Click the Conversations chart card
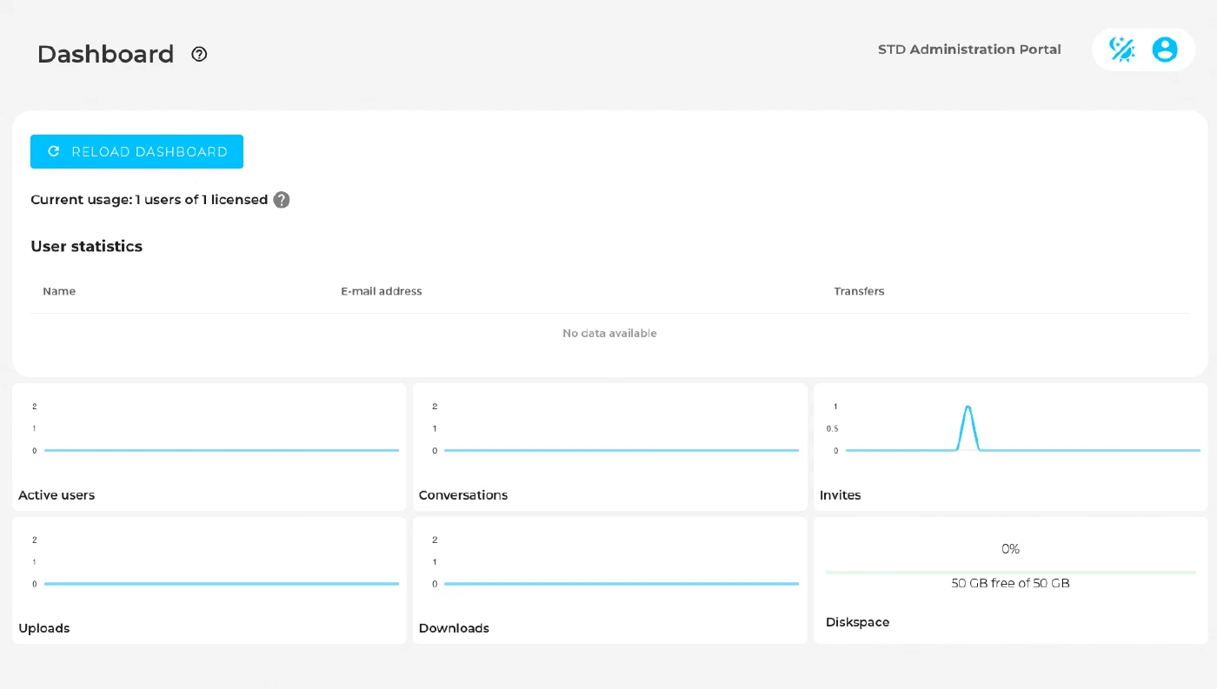The image size is (1217, 689). [x=610, y=447]
